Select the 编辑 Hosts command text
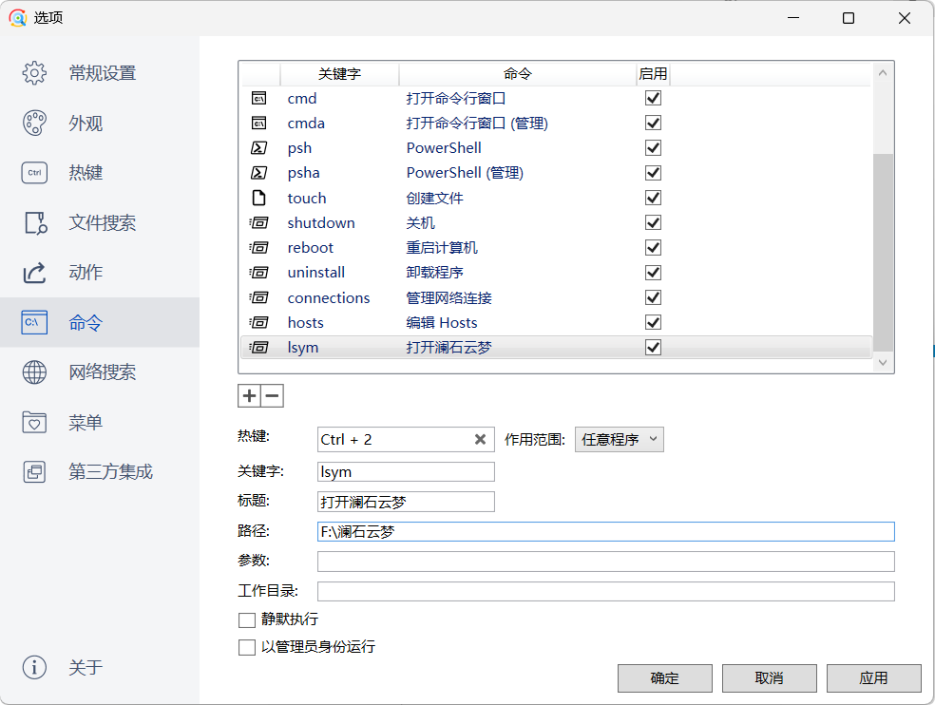Image resolution: width=935 pixels, height=705 pixels. click(x=442, y=323)
